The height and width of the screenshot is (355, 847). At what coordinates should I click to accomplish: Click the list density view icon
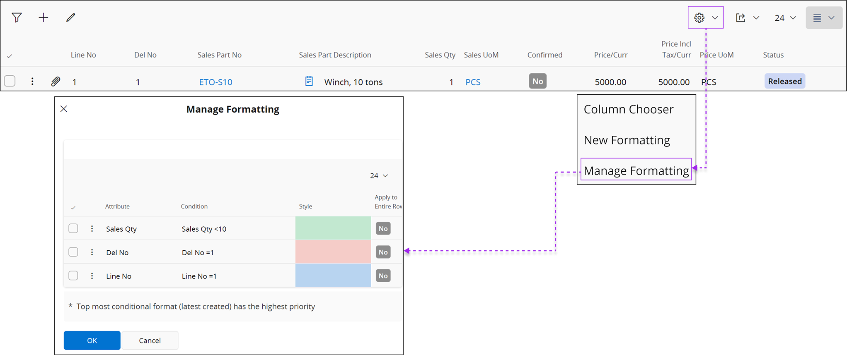[817, 18]
